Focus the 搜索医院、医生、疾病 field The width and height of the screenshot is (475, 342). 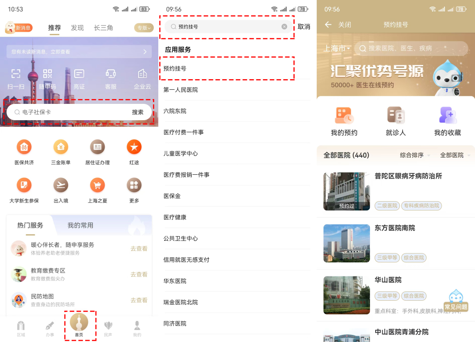click(x=411, y=48)
